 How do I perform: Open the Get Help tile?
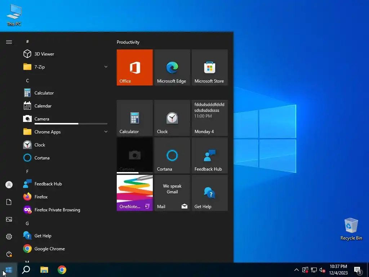point(210,193)
